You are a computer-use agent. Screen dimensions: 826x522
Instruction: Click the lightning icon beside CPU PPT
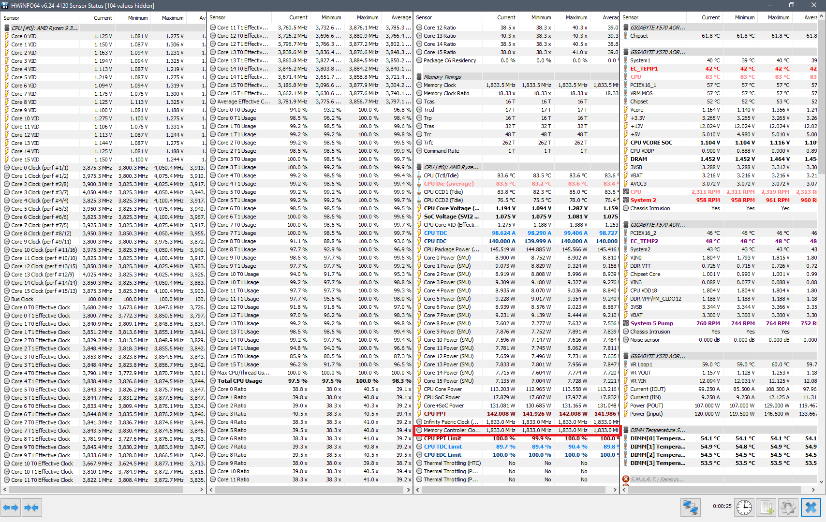419,414
